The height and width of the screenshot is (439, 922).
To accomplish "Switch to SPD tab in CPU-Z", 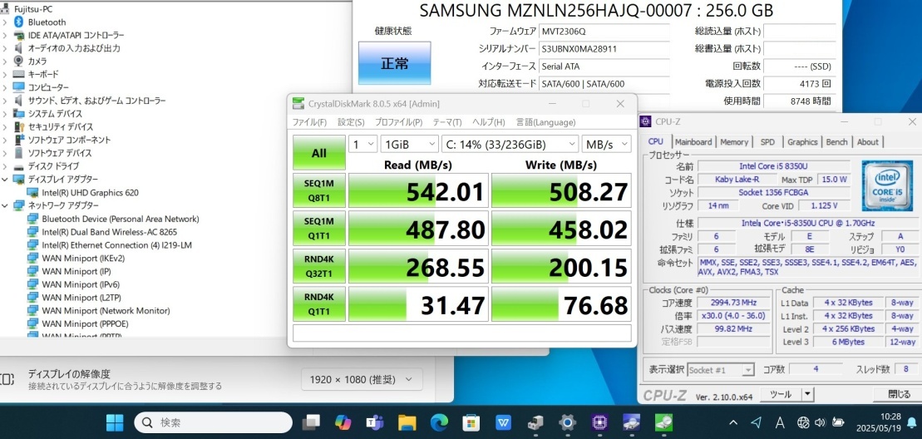I will point(767,141).
